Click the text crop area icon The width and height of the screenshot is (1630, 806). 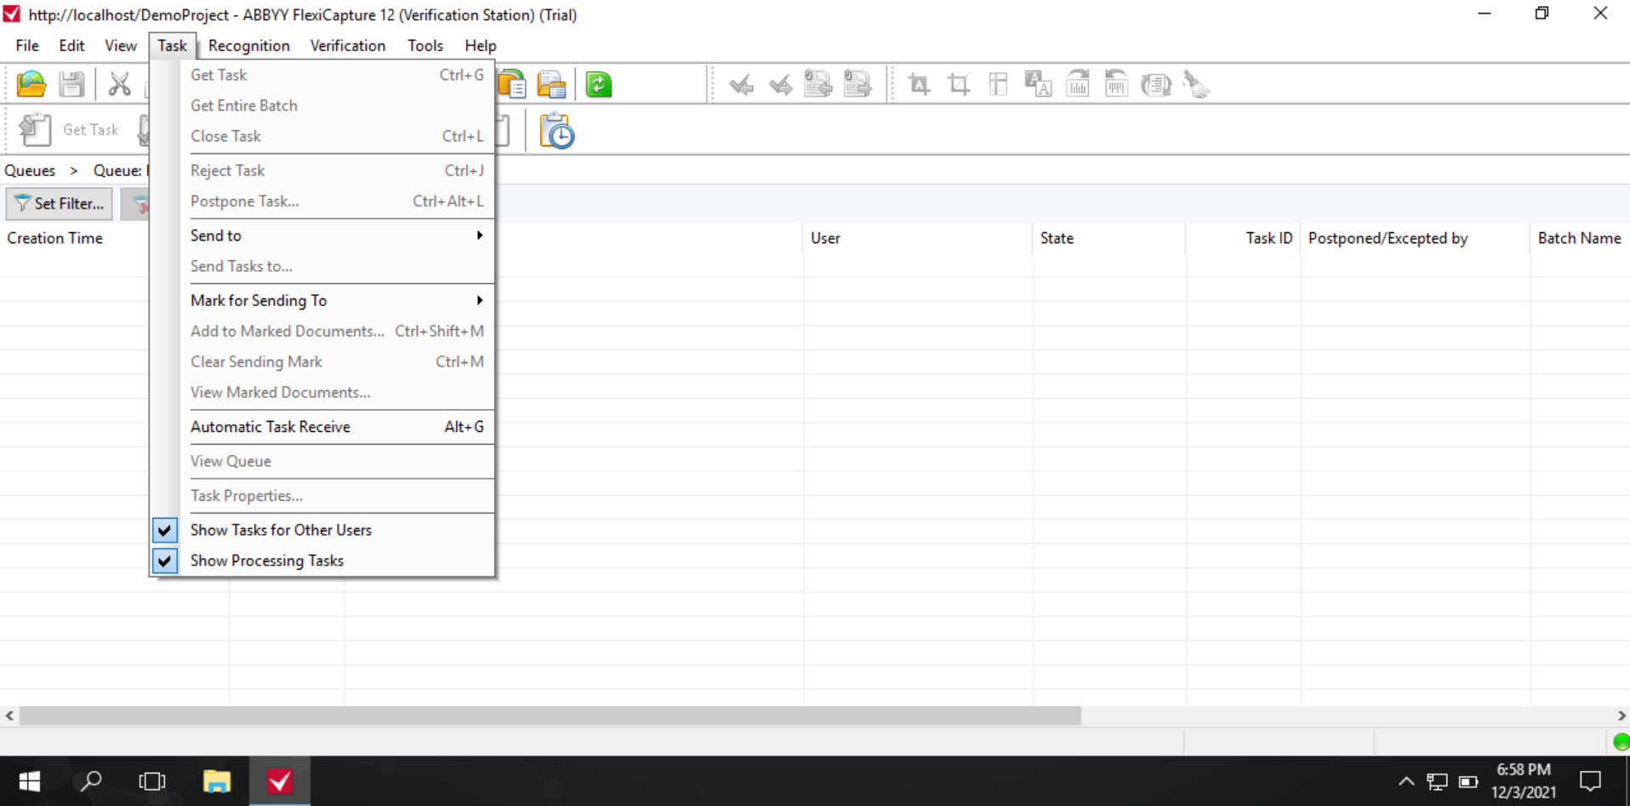click(919, 84)
